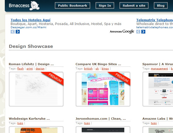Click the left ad next arrow
173x133 pixels.
[18, 32]
